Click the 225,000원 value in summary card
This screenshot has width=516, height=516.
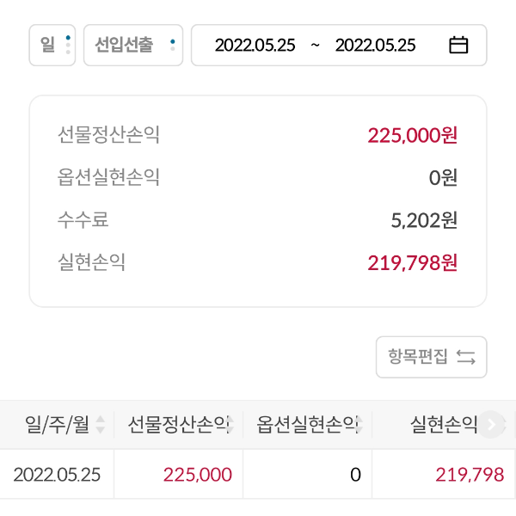pos(412,135)
